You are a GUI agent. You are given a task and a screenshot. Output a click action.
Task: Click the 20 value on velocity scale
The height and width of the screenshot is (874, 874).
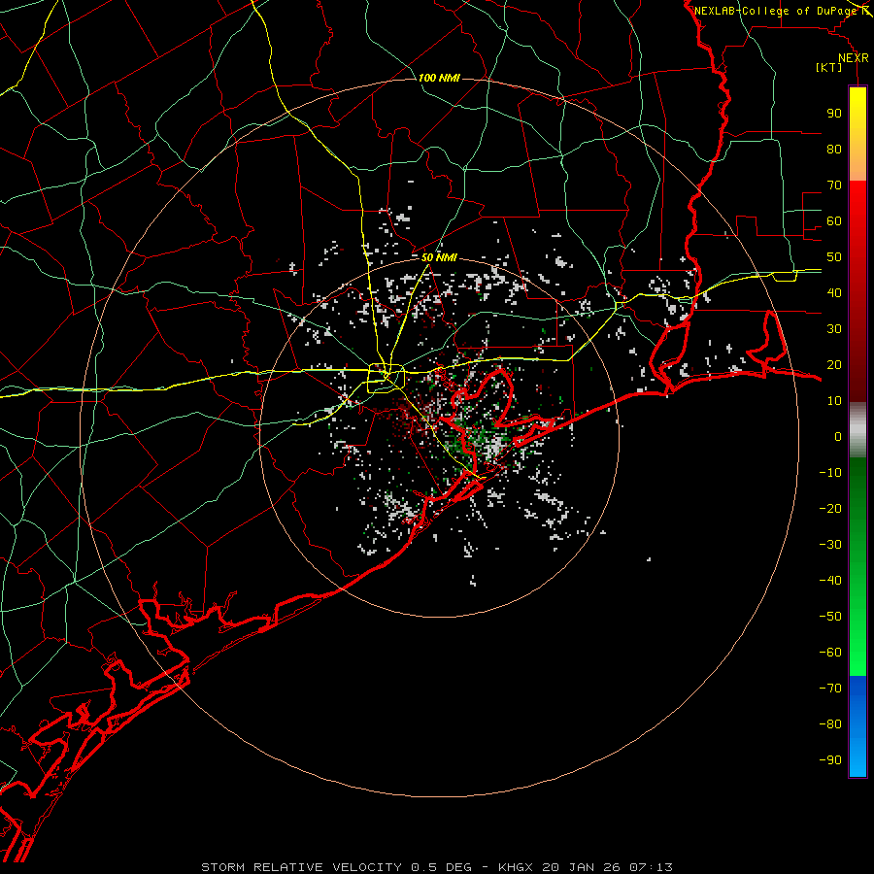[834, 364]
